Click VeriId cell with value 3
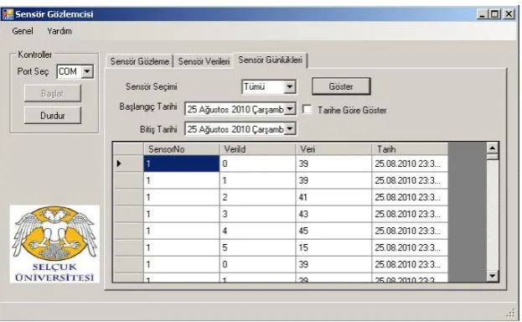 257,214
